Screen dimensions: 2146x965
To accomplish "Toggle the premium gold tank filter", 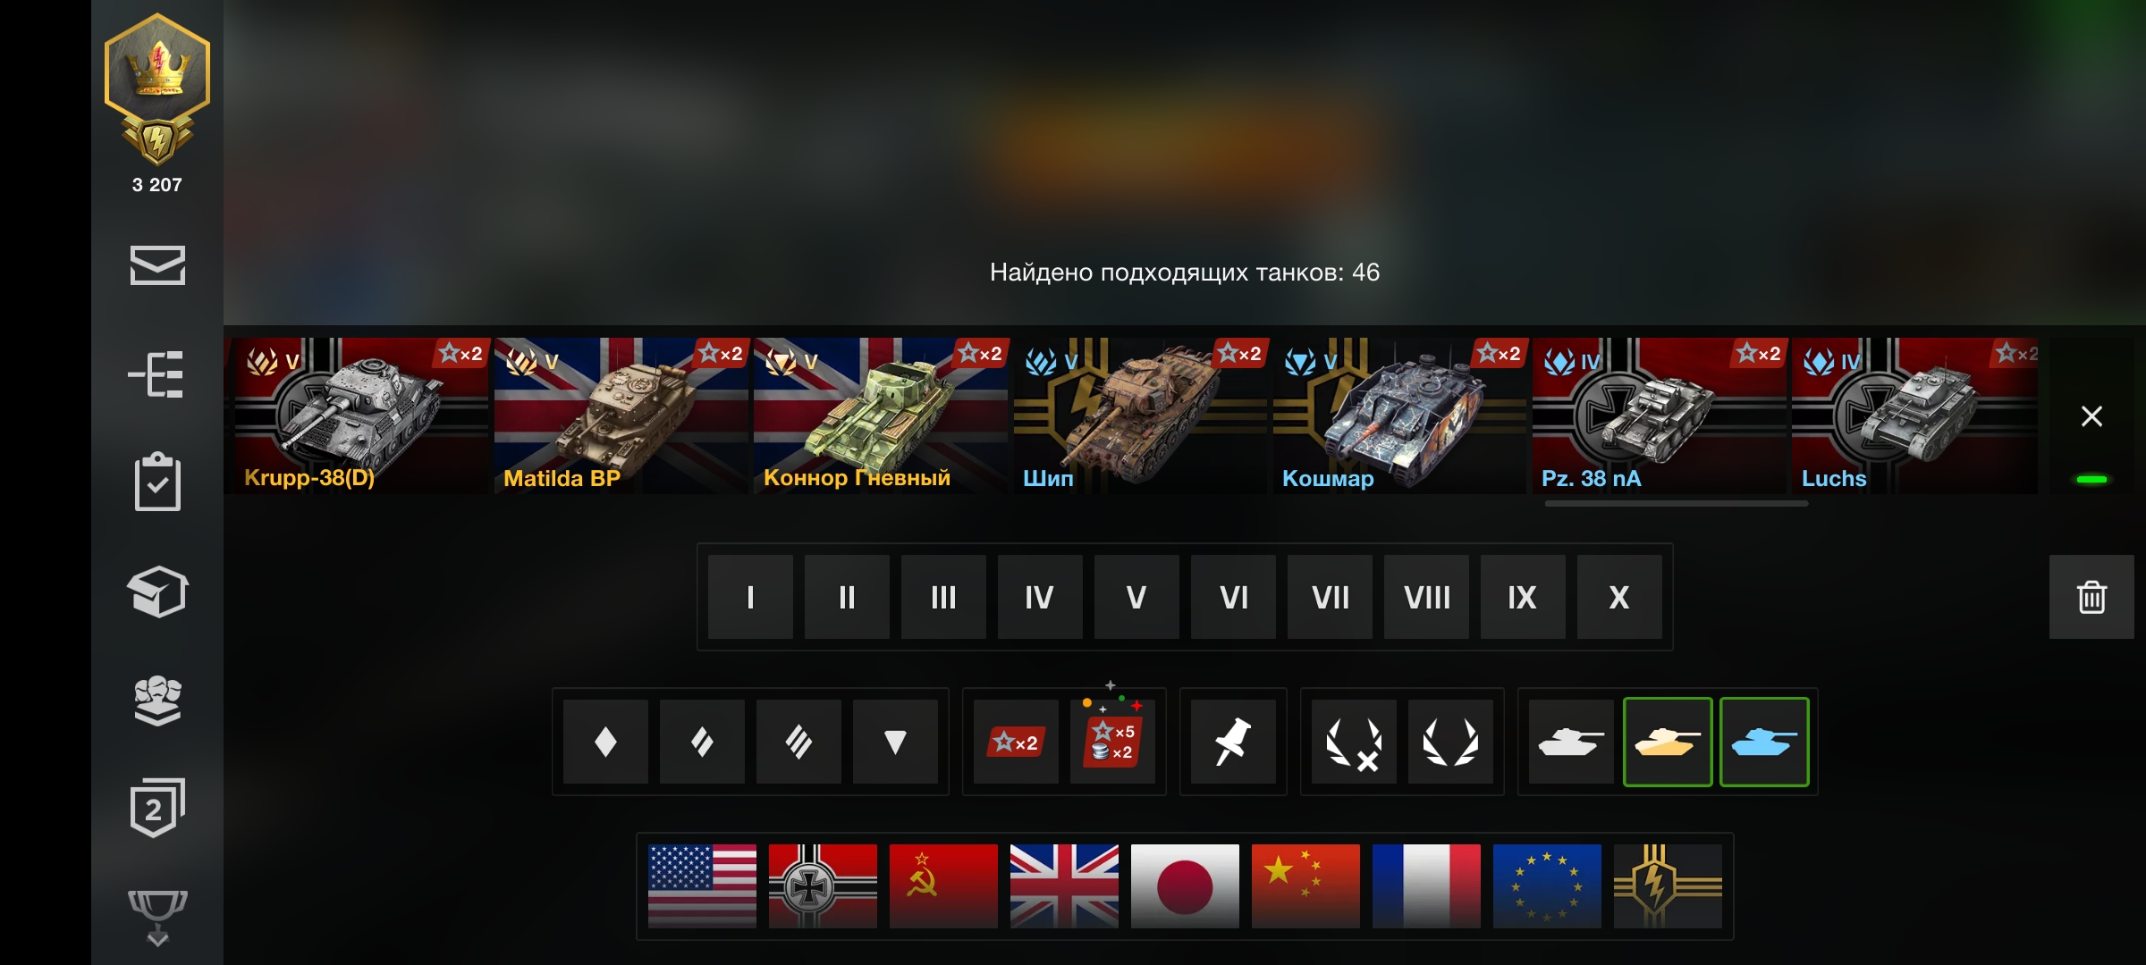I will point(1668,742).
